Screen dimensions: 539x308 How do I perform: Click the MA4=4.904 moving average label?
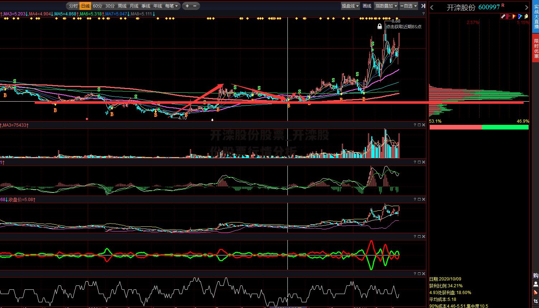(40, 14)
